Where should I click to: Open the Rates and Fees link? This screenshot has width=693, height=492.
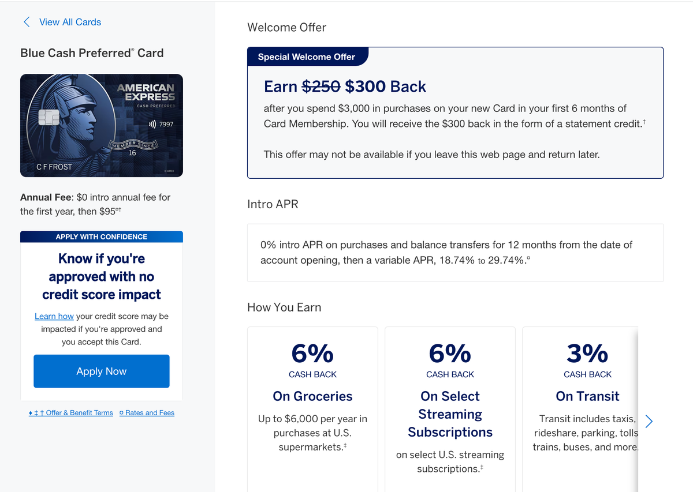point(151,412)
